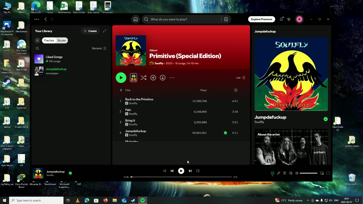
Task: Click the Explore Premium button
Action: click(x=261, y=19)
